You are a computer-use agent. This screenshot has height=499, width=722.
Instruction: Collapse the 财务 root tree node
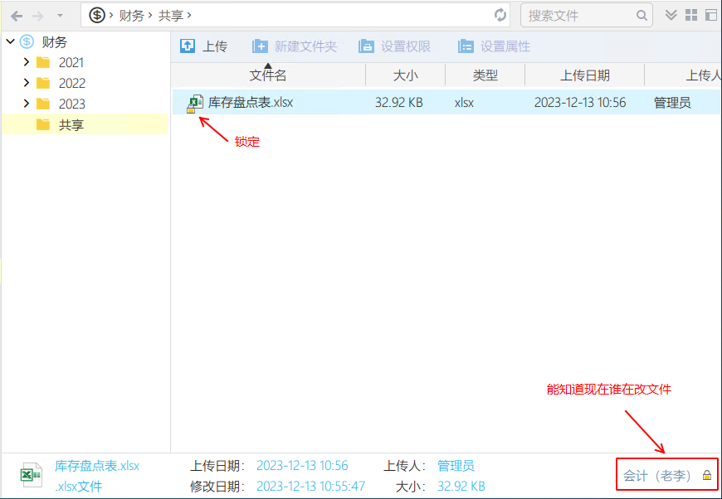[x=10, y=41]
